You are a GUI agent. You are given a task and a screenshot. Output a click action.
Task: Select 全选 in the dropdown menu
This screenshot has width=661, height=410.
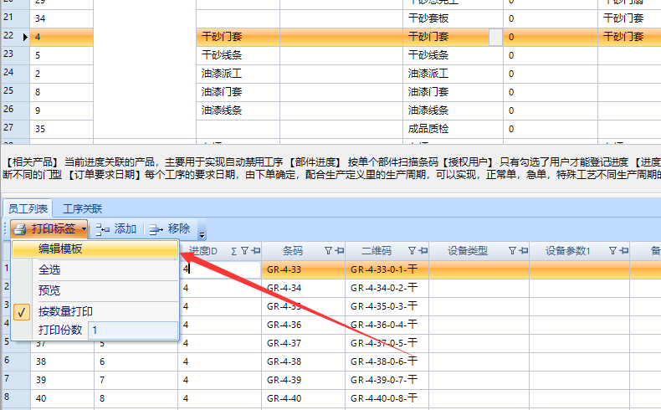coord(49,269)
